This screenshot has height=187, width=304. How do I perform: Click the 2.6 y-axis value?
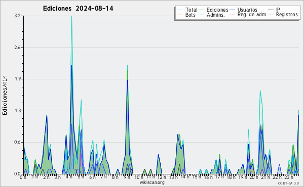[17, 48]
